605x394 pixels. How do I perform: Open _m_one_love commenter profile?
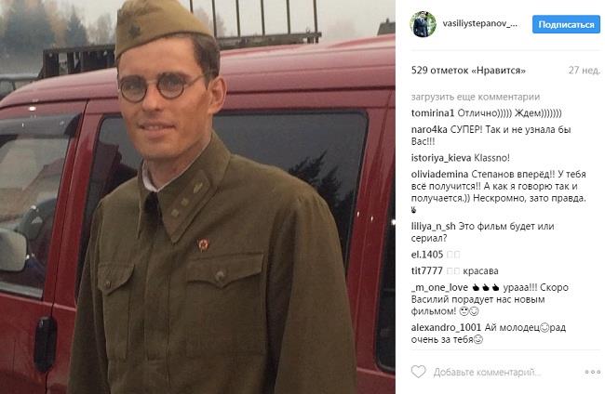(439, 288)
